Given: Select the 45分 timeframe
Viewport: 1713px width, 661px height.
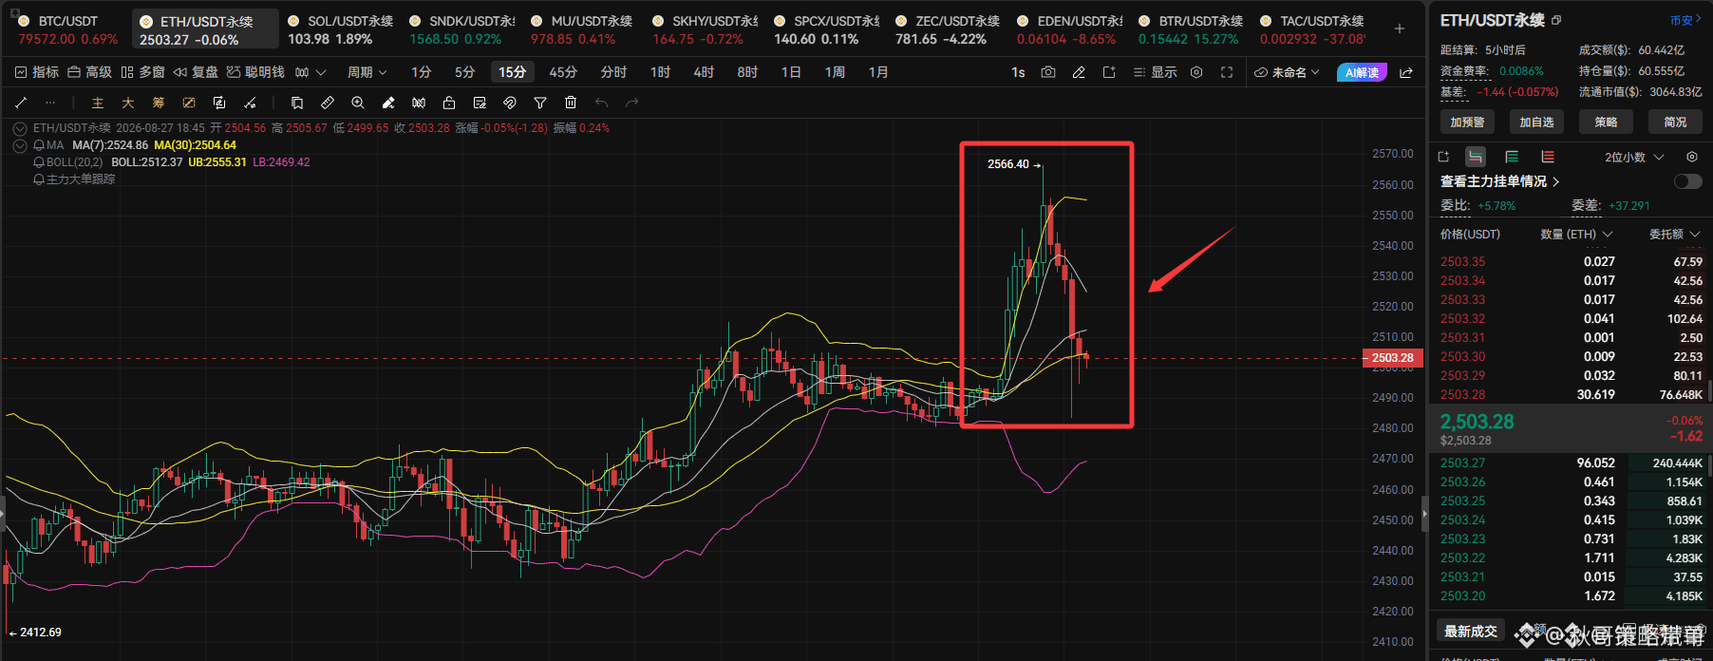Looking at the screenshot, I should (x=563, y=72).
